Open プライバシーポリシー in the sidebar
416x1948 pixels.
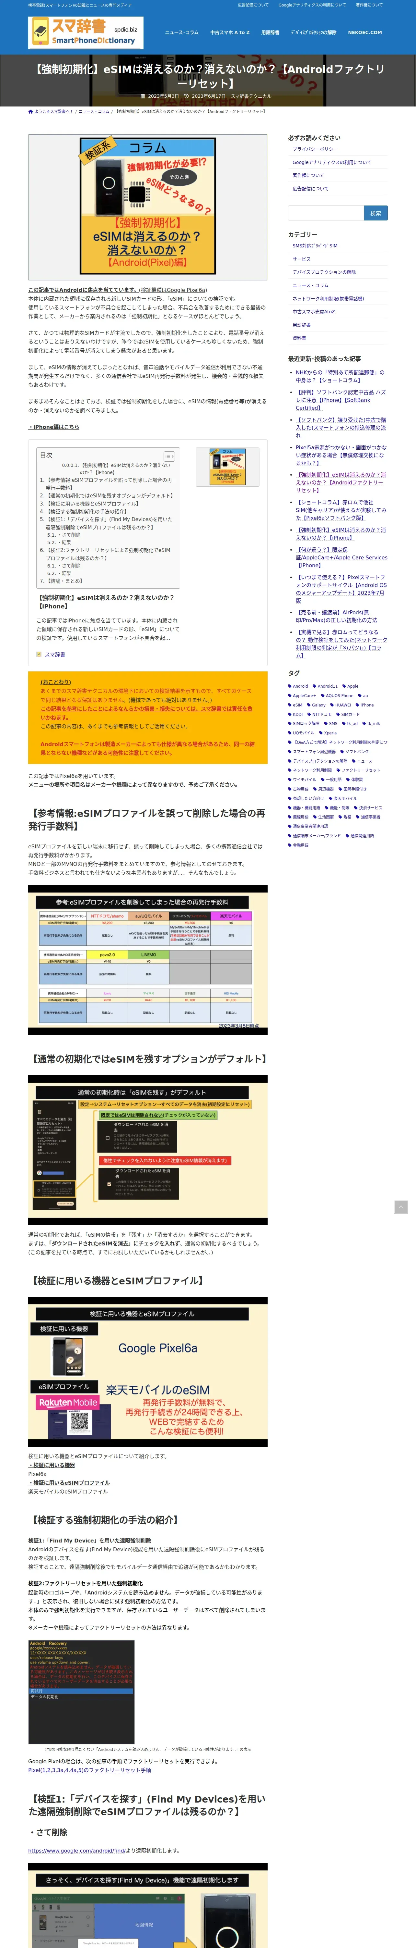[x=315, y=149]
